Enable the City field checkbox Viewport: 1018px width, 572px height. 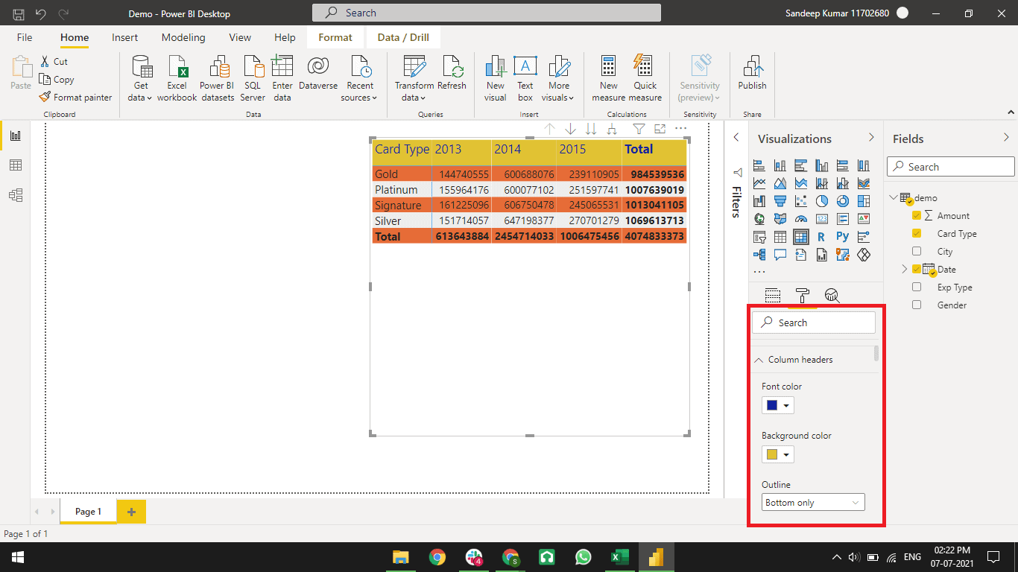coord(916,251)
